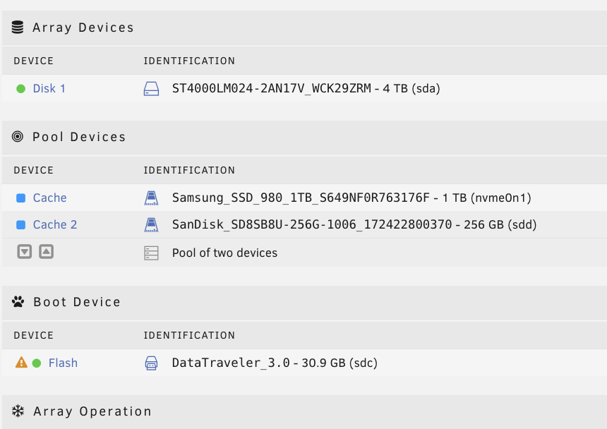
Task: Click the Pool Devices bullseye icon
Action: click(x=18, y=137)
